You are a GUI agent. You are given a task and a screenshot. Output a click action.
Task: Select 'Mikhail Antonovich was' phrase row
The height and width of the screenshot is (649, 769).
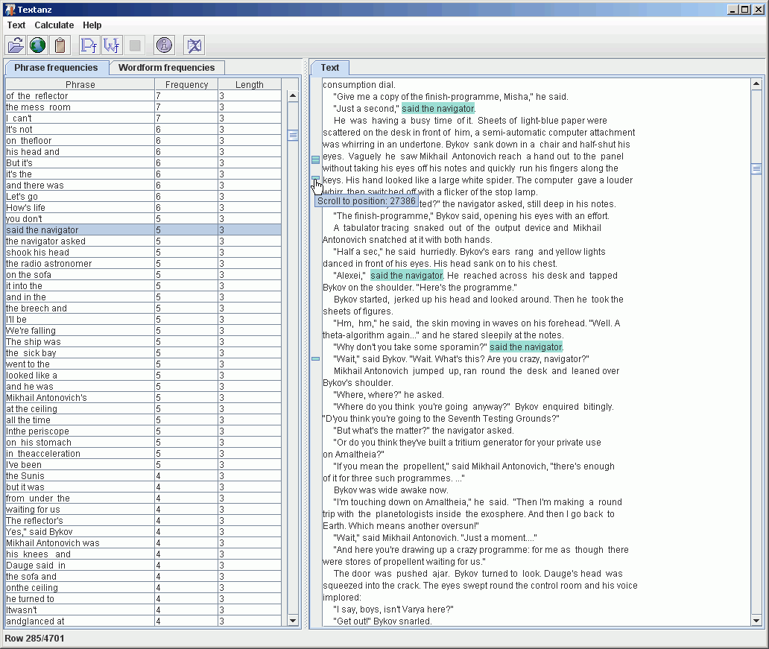(x=143, y=543)
